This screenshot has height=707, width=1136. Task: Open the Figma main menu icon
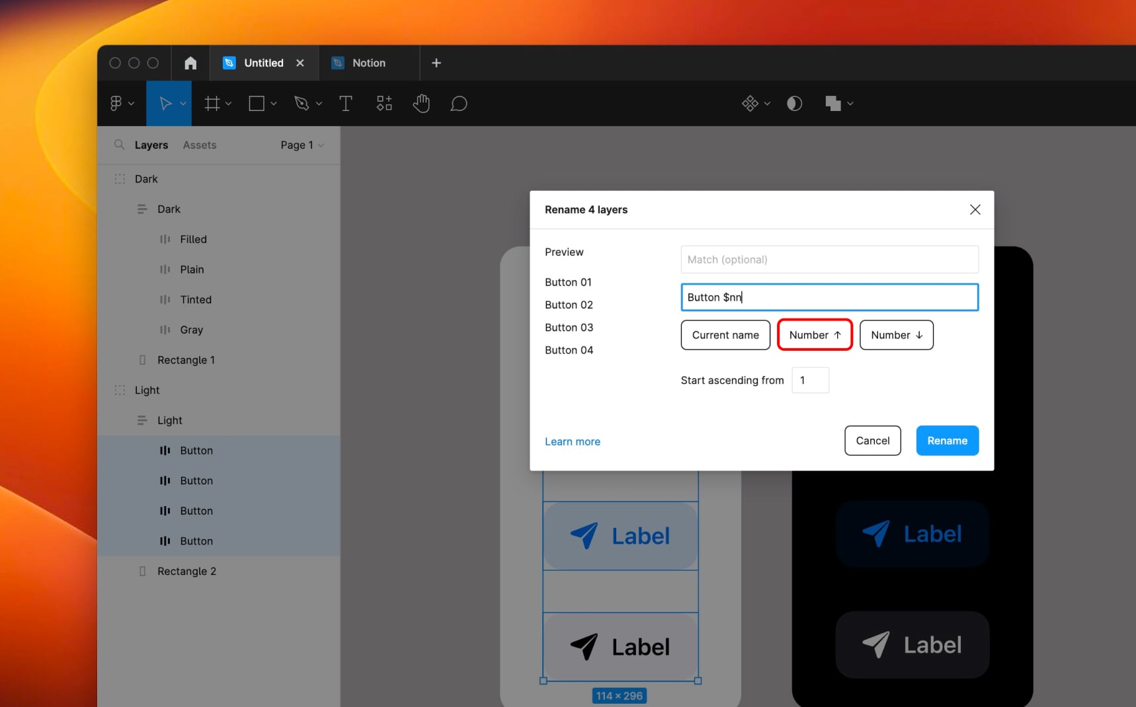[x=116, y=103]
